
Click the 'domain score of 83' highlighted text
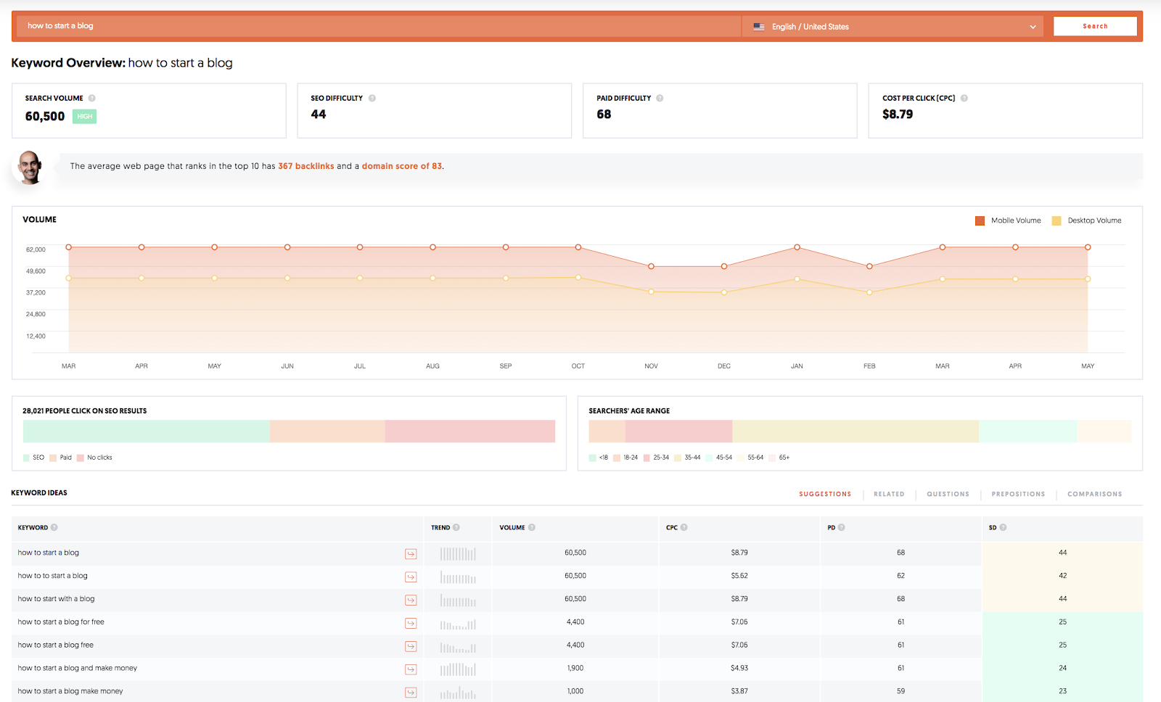(402, 166)
